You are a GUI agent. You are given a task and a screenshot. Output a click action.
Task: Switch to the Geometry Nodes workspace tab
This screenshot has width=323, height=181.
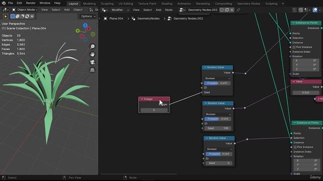click(248, 4)
